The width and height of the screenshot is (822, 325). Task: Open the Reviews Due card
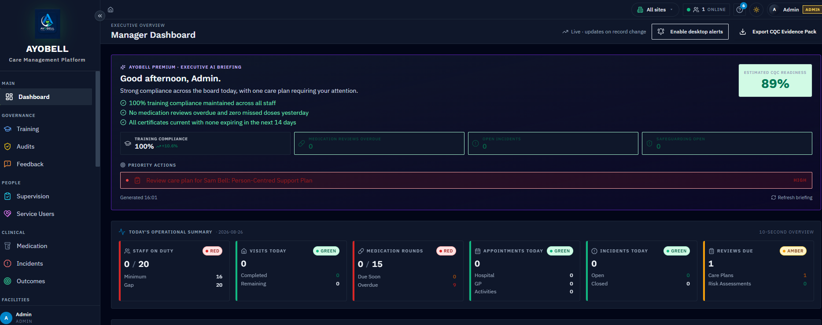[x=759, y=271]
